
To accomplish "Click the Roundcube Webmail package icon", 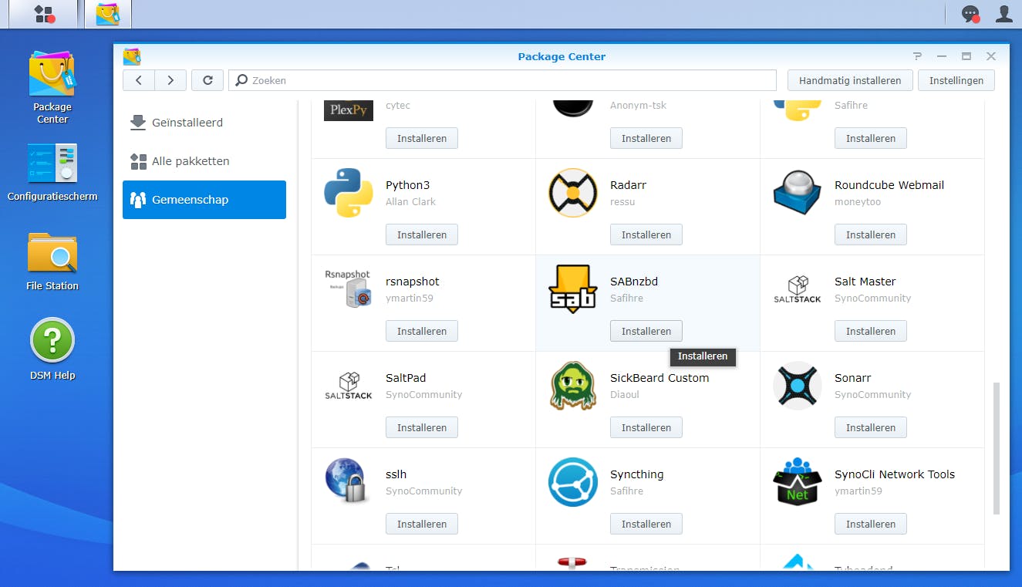I will click(798, 193).
